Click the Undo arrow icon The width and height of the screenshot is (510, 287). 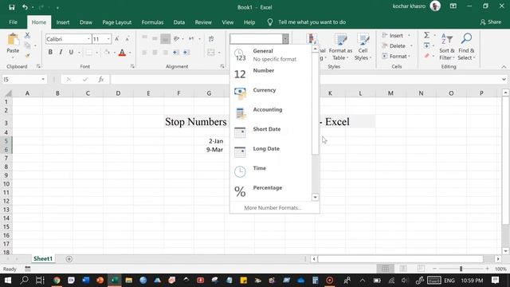point(25,7)
